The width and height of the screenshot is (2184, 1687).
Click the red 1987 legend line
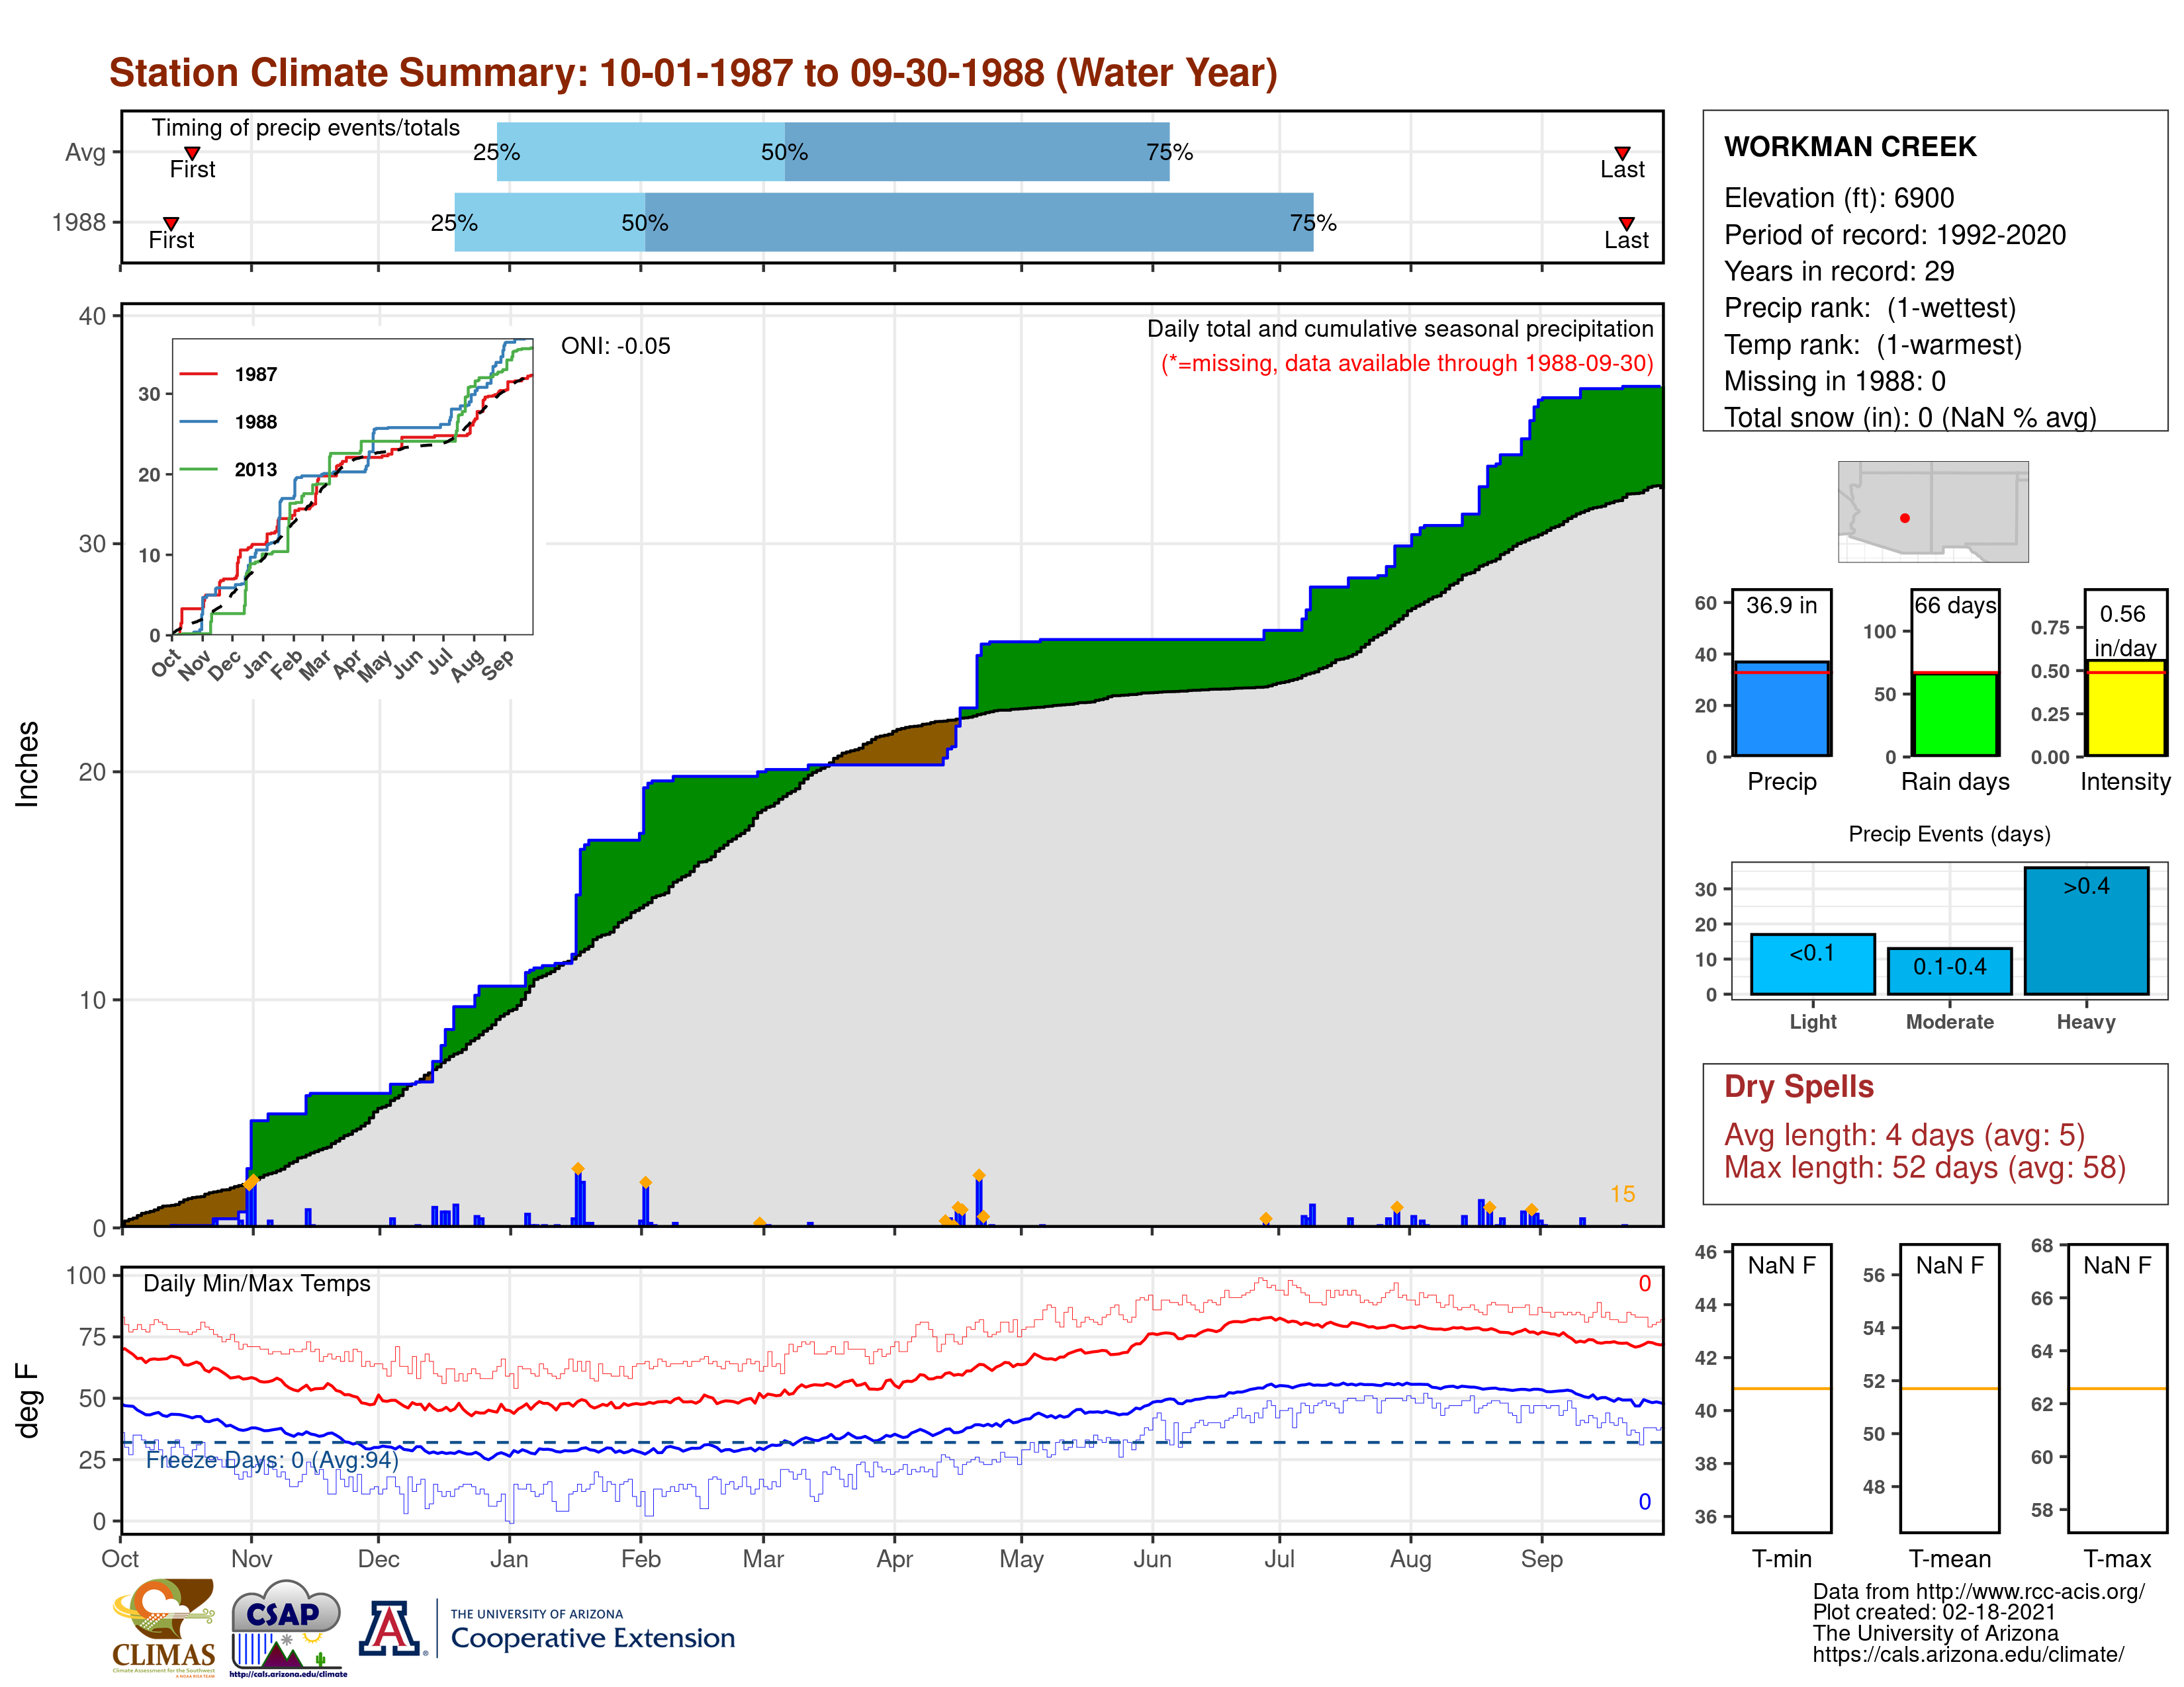[198, 374]
